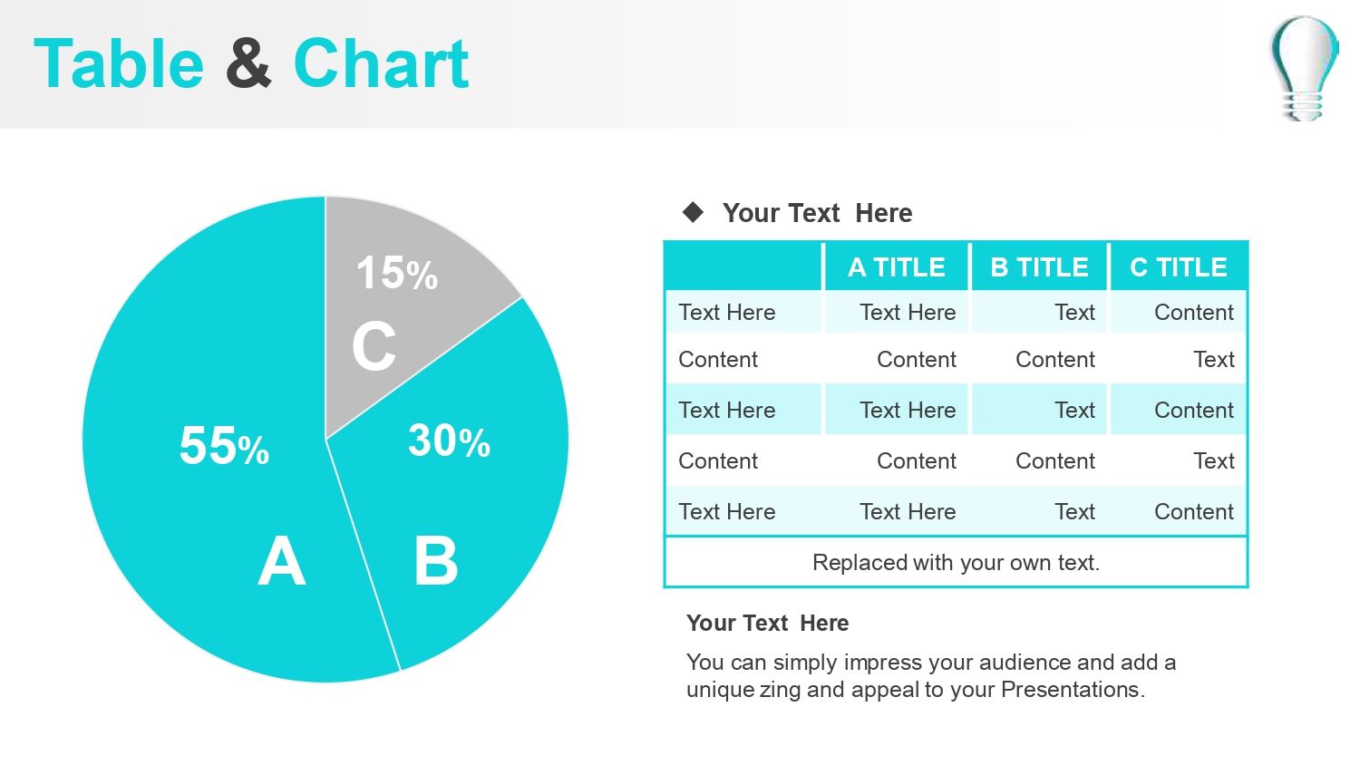Click the A TITLE column header
This screenshot has height=765, width=1360.
896,267
